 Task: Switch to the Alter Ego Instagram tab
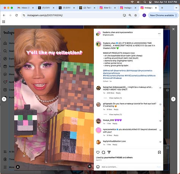tap(108, 8)
